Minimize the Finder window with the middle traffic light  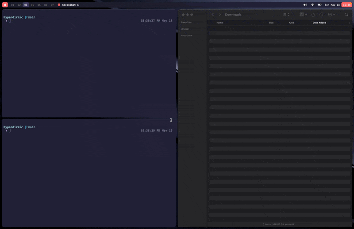click(x=187, y=15)
